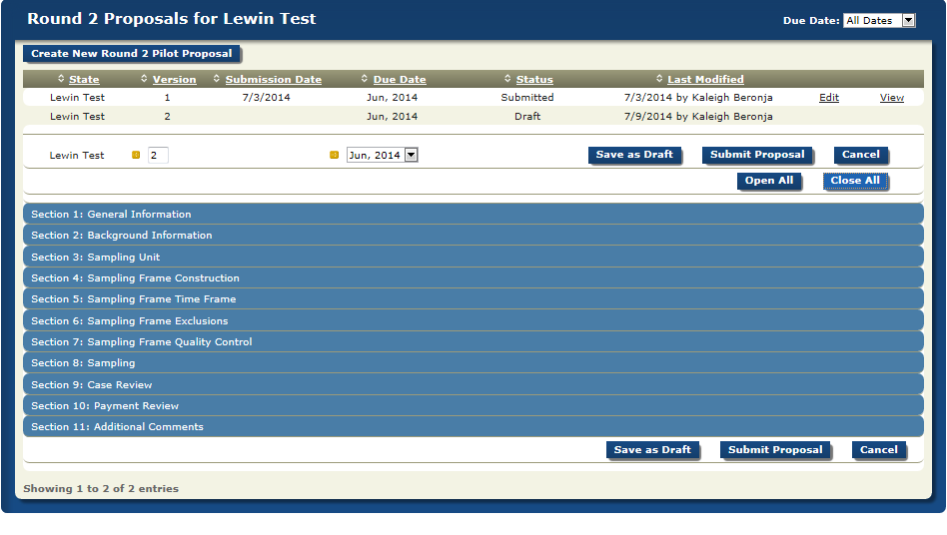The image size is (947, 535).
Task: Click 'Showing 1 to 2 of 2 entries'
Action: tap(101, 488)
